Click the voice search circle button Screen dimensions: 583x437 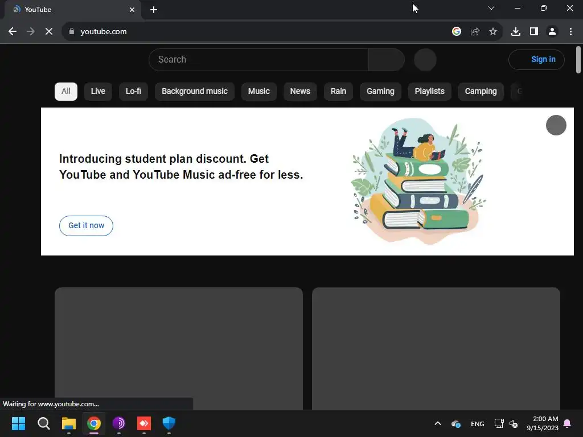[x=425, y=59]
